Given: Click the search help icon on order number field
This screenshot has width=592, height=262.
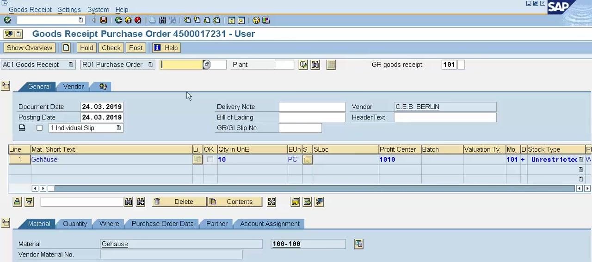Looking at the screenshot, I should (207, 65).
